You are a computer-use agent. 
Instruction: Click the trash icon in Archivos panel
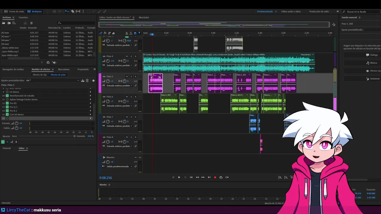click(x=31, y=23)
